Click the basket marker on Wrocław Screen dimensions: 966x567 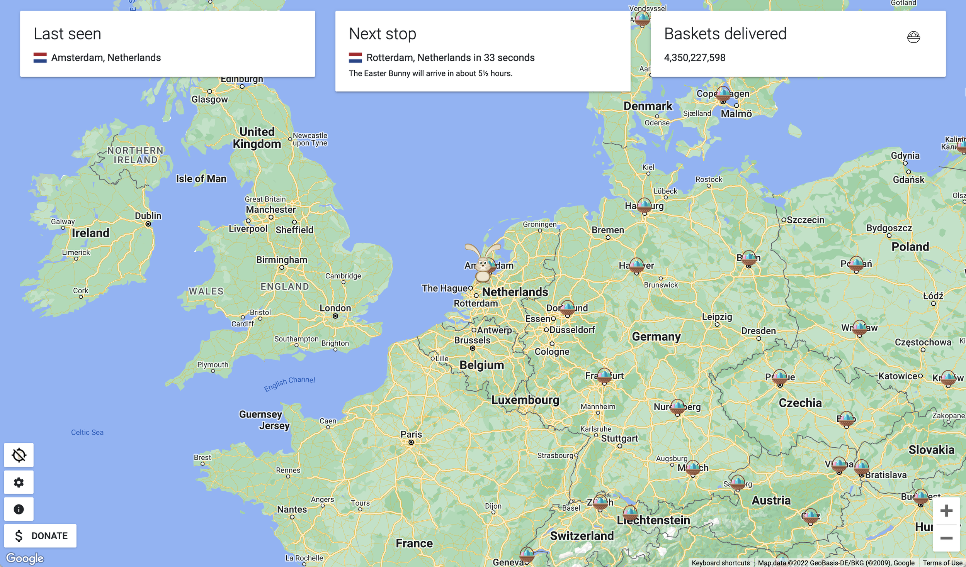(859, 328)
